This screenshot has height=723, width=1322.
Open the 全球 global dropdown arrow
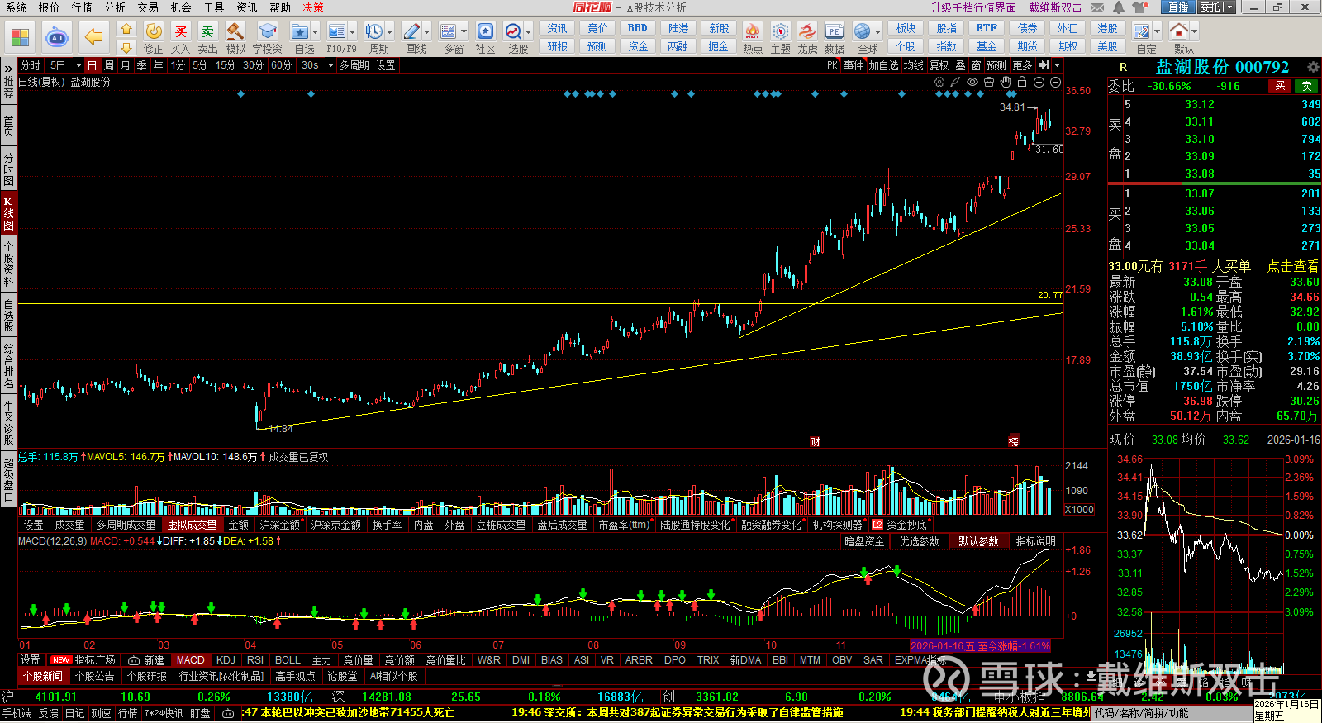tap(877, 32)
